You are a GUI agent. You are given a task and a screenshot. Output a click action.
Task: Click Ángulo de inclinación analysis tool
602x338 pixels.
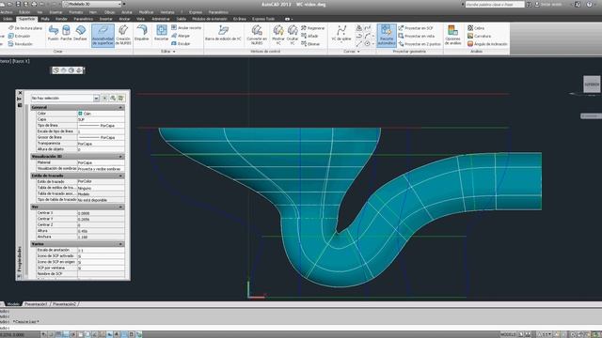487,44
